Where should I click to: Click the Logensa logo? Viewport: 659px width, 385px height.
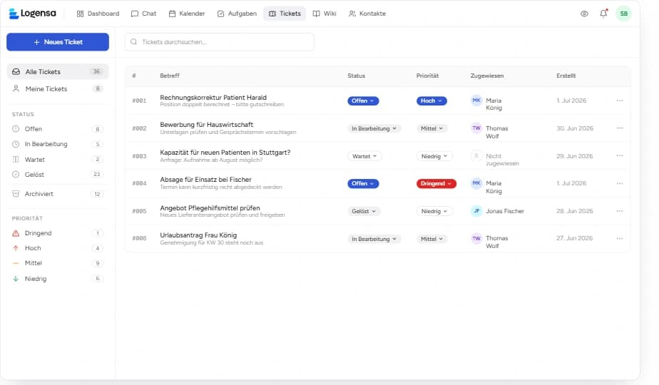click(x=32, y=14)
